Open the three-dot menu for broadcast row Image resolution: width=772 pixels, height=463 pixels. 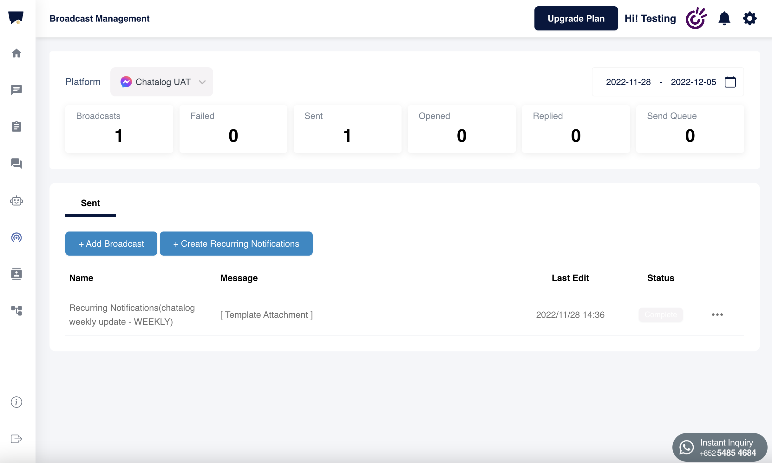click(717, 315)
